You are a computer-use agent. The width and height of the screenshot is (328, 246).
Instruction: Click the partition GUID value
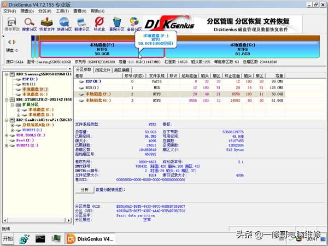(x=151, y=211)
